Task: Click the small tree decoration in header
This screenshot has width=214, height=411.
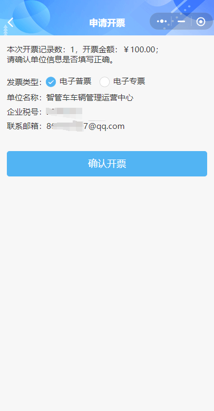Action: coord(5,30)
